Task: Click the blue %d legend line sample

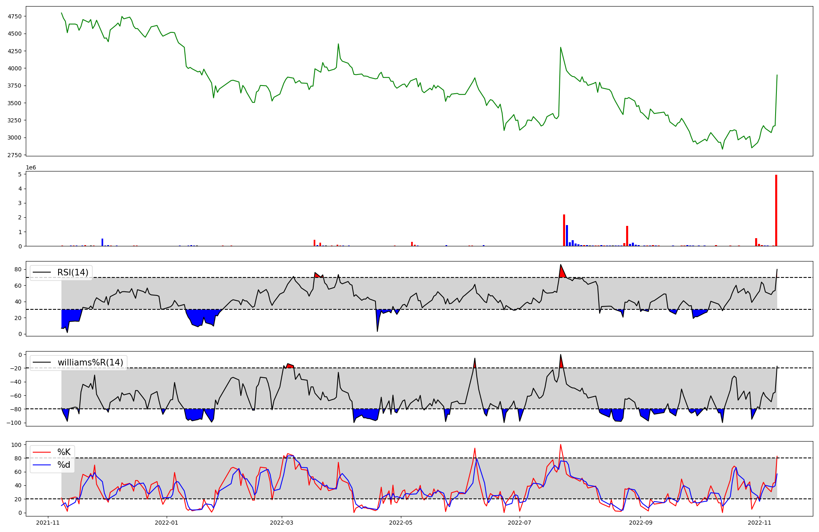Action: pos(42,465)
